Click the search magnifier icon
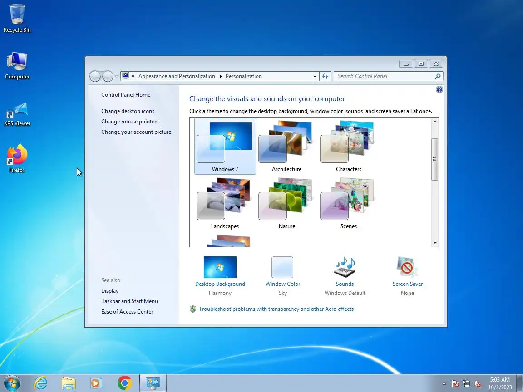 438,76
